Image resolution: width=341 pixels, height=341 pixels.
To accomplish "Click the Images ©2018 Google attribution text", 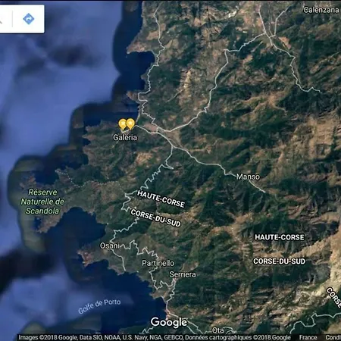I will pyautogui.click(x=48, y=337).
